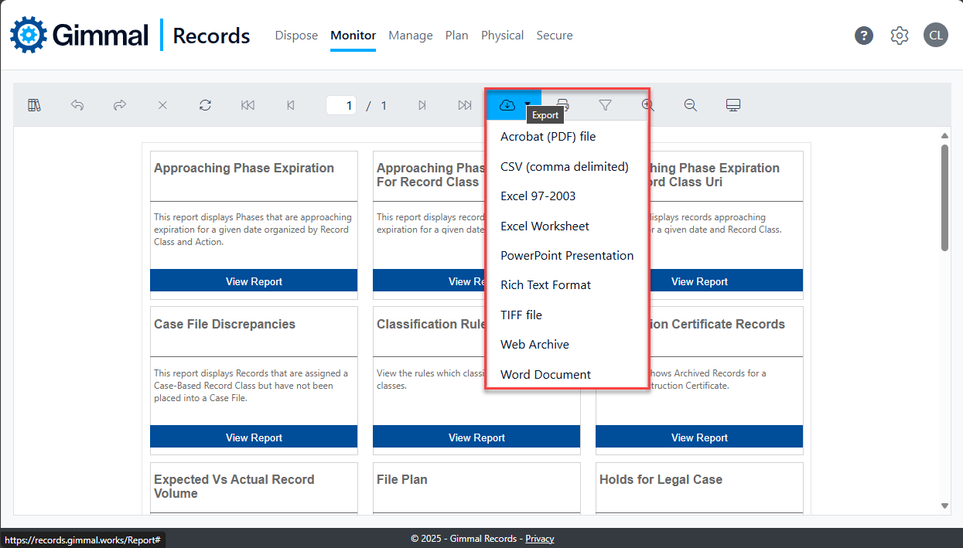The image size is (963, 548).
Task: Click the page number input field
Action: pos(341,106)
